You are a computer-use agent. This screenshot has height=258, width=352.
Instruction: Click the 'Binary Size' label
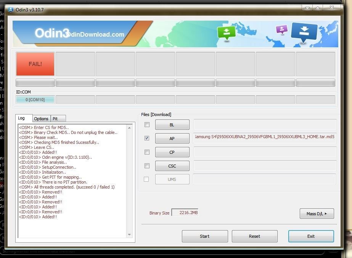[159, 213]
